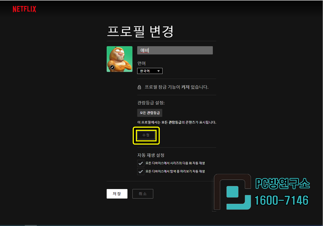Click the 관람등급 설정: label
This screenshot has width=323, height=226.
(151, 103)
